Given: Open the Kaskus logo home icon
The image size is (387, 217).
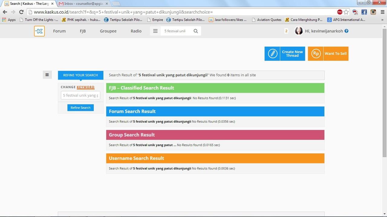Looking at the screenshot, I should (x=39, y=31).
